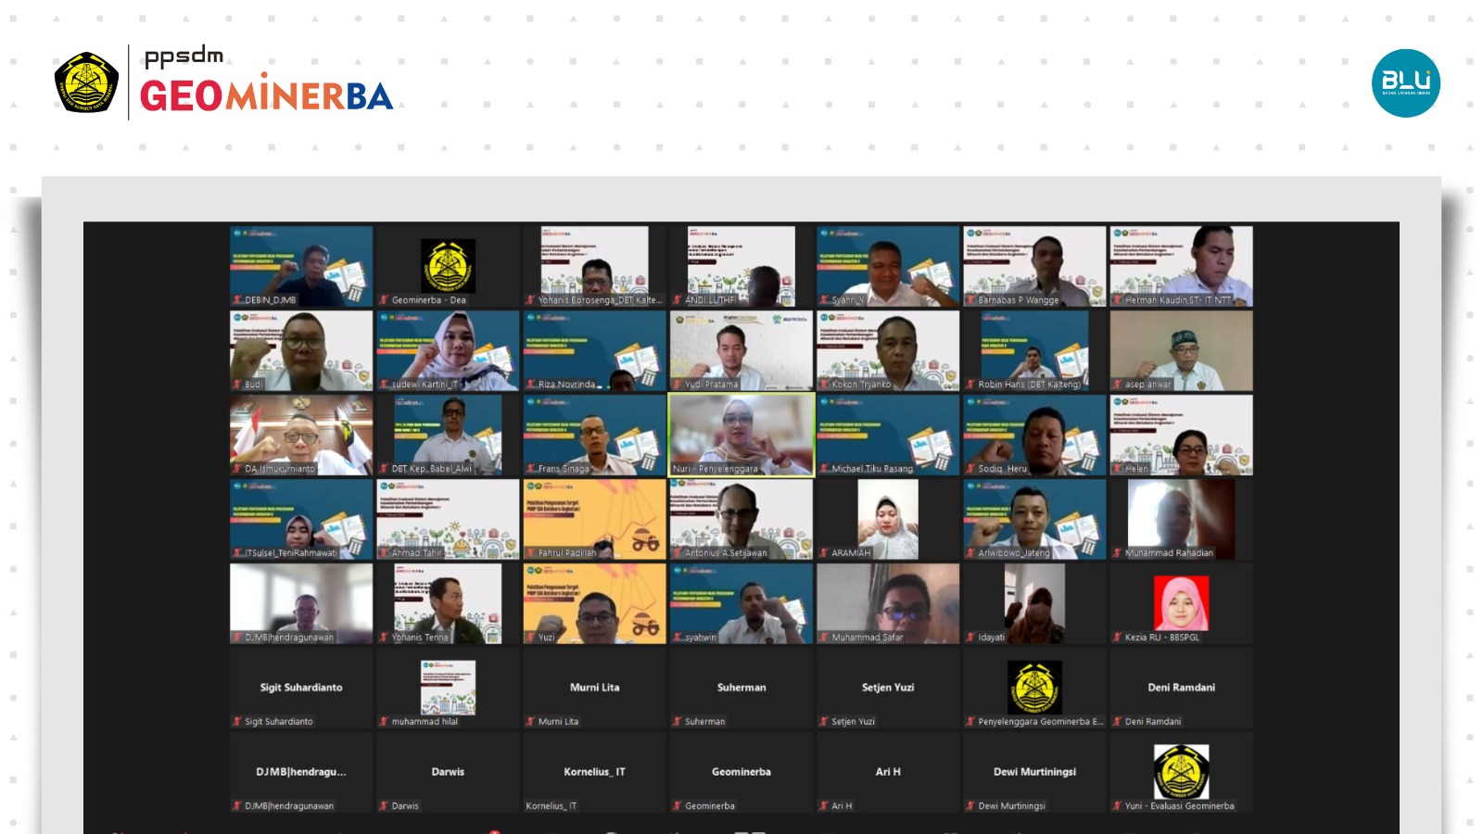
Task: Select the DA Ismukurnianto video tile
Action: [x=301, y=435]
